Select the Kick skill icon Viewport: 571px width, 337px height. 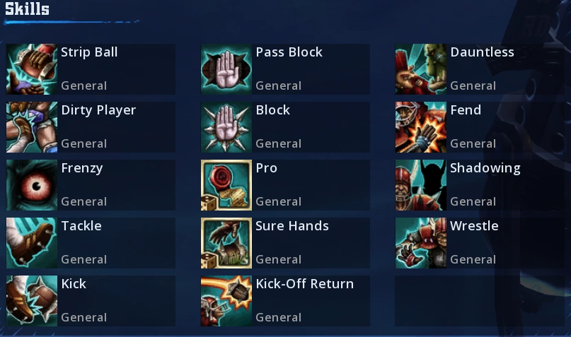(32, 301)
